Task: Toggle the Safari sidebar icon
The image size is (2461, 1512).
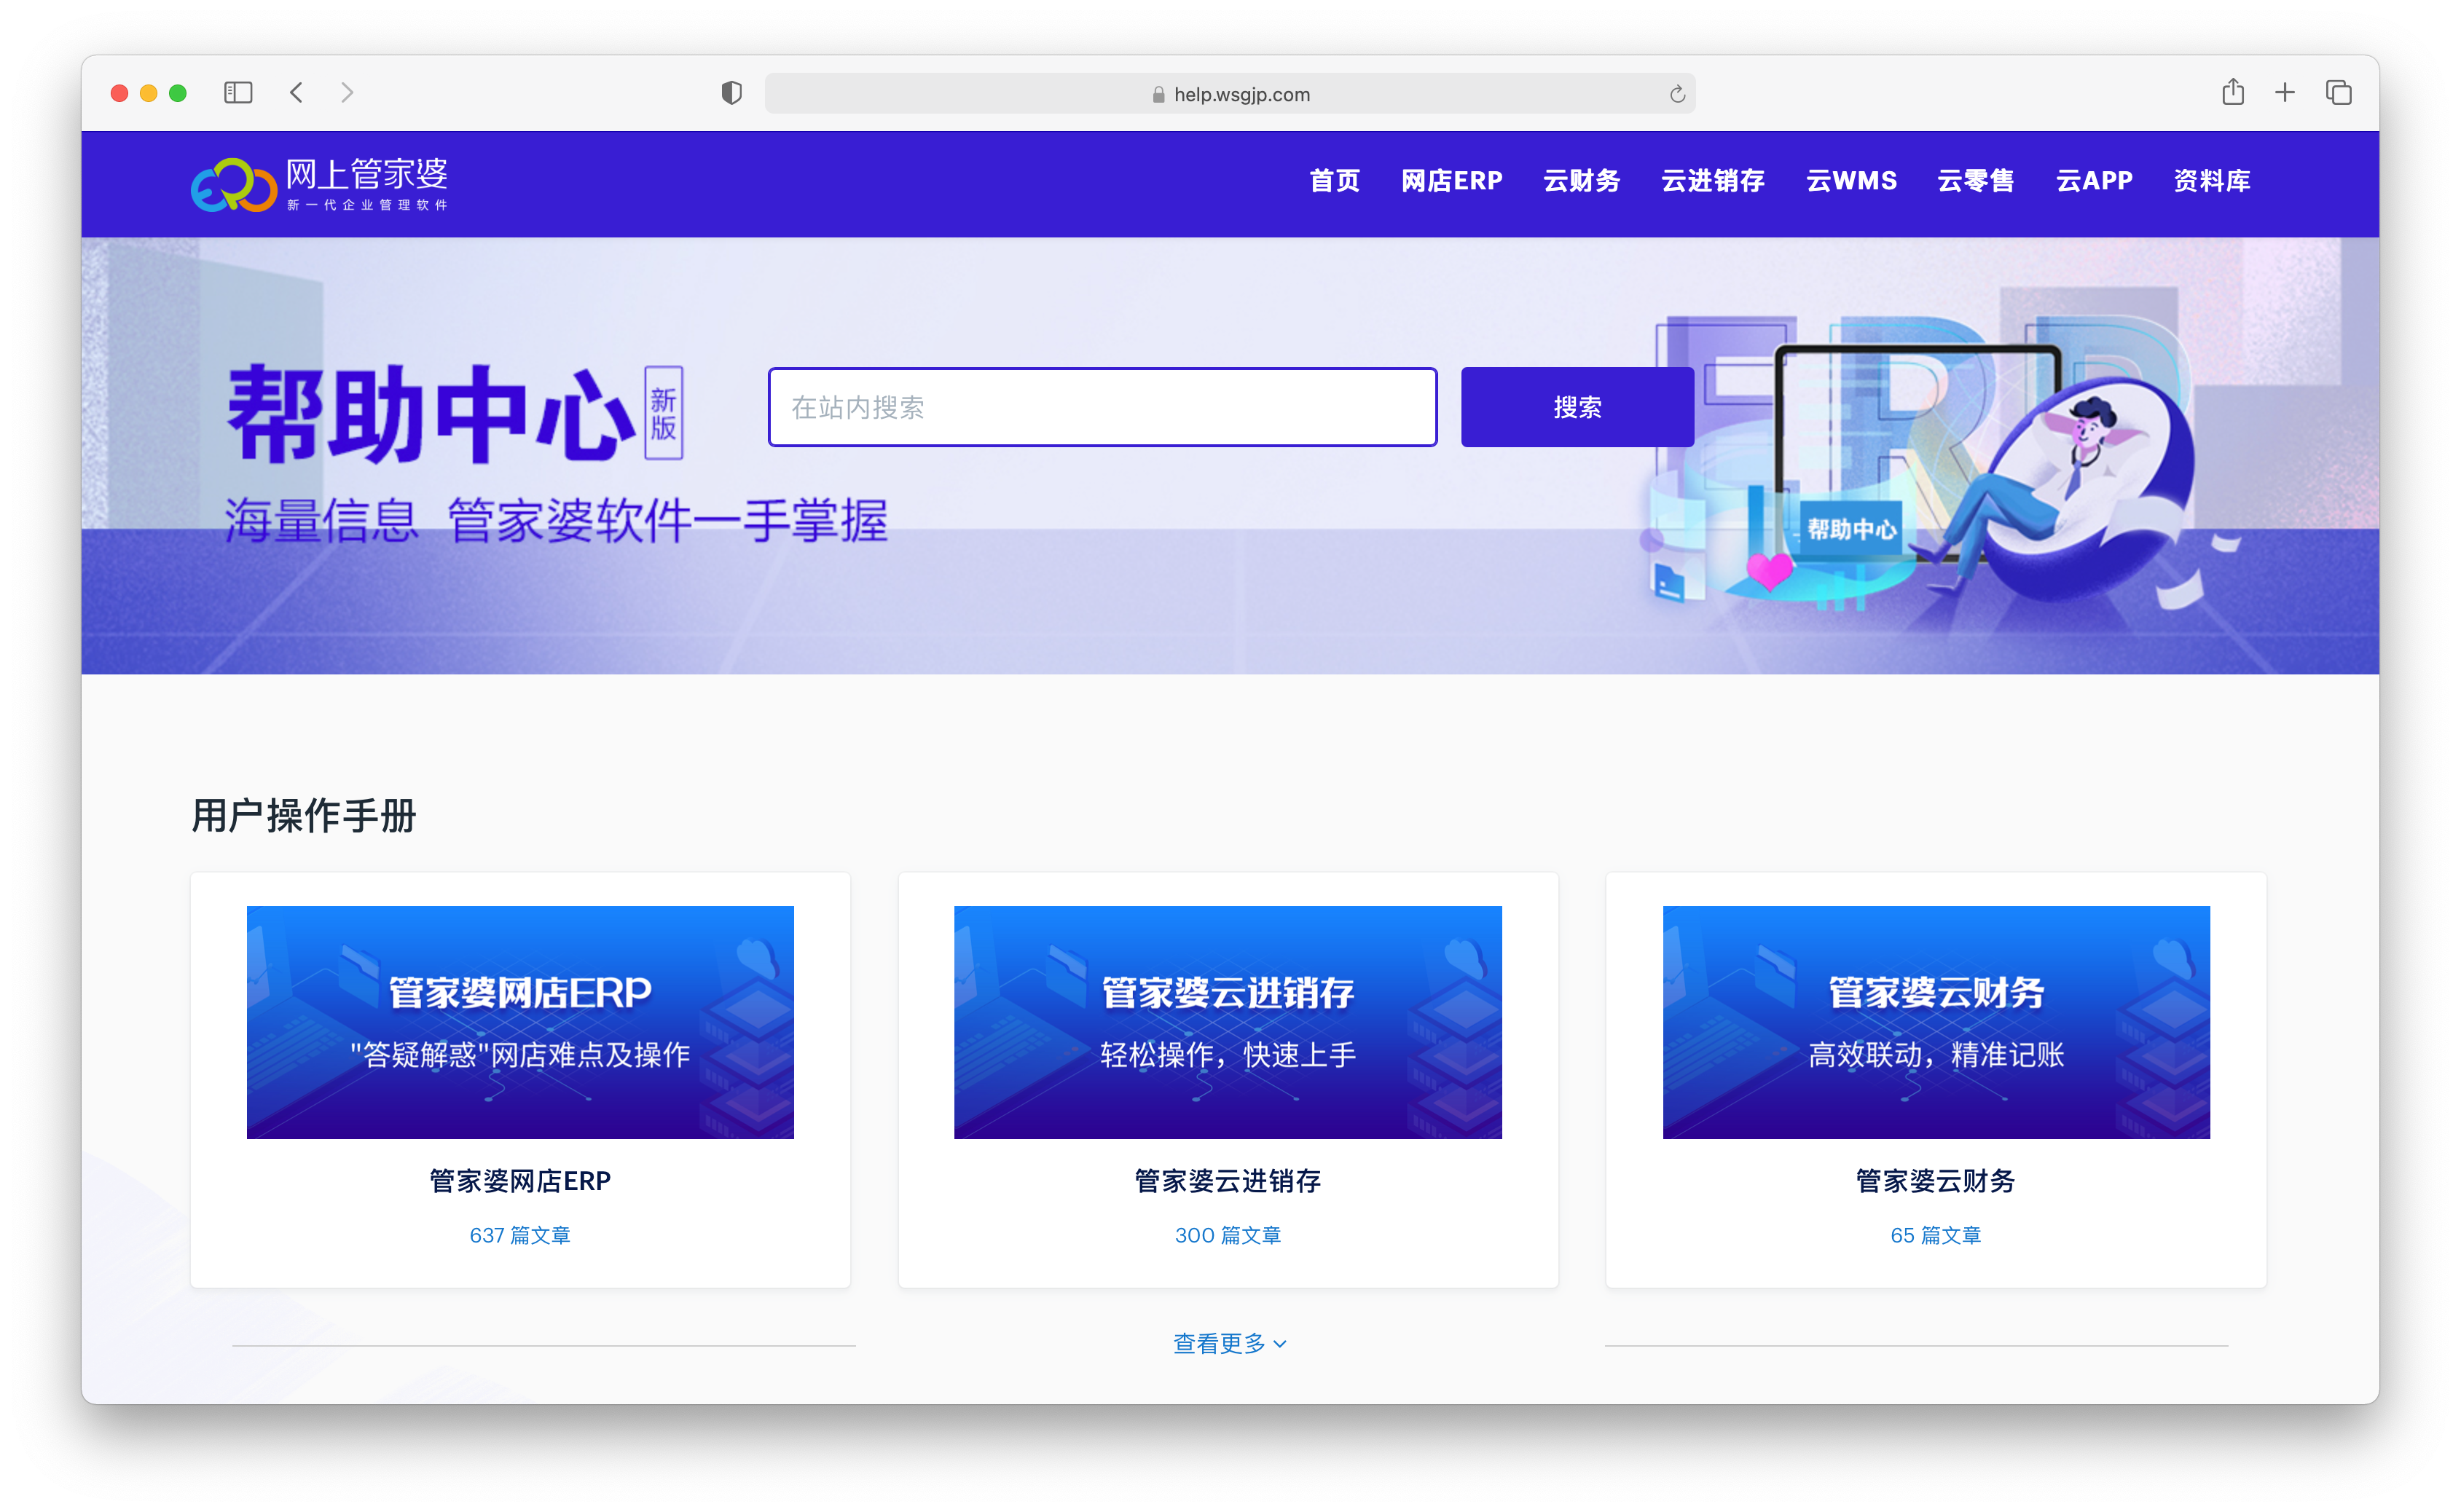Action: [238, 93]
